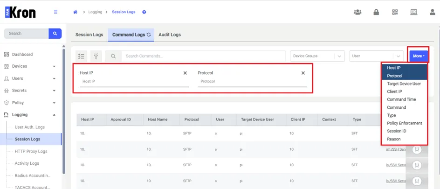Image resolution: width=440 pixels, height=189 pixels.
Task: Click the More dropdown button
Action: [419, 56]
